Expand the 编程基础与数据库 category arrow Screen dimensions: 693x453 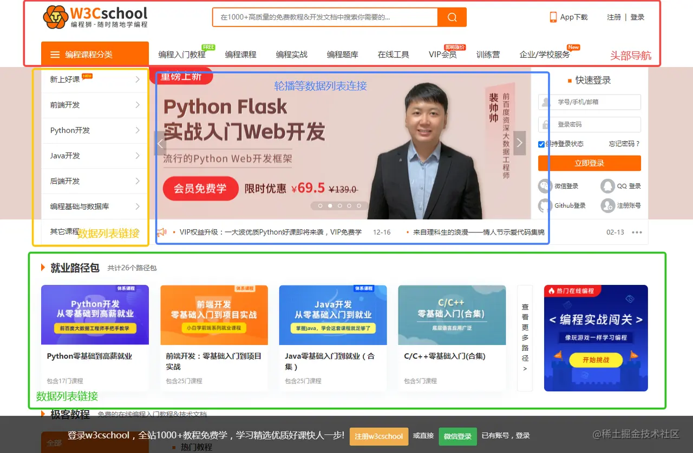138,206
